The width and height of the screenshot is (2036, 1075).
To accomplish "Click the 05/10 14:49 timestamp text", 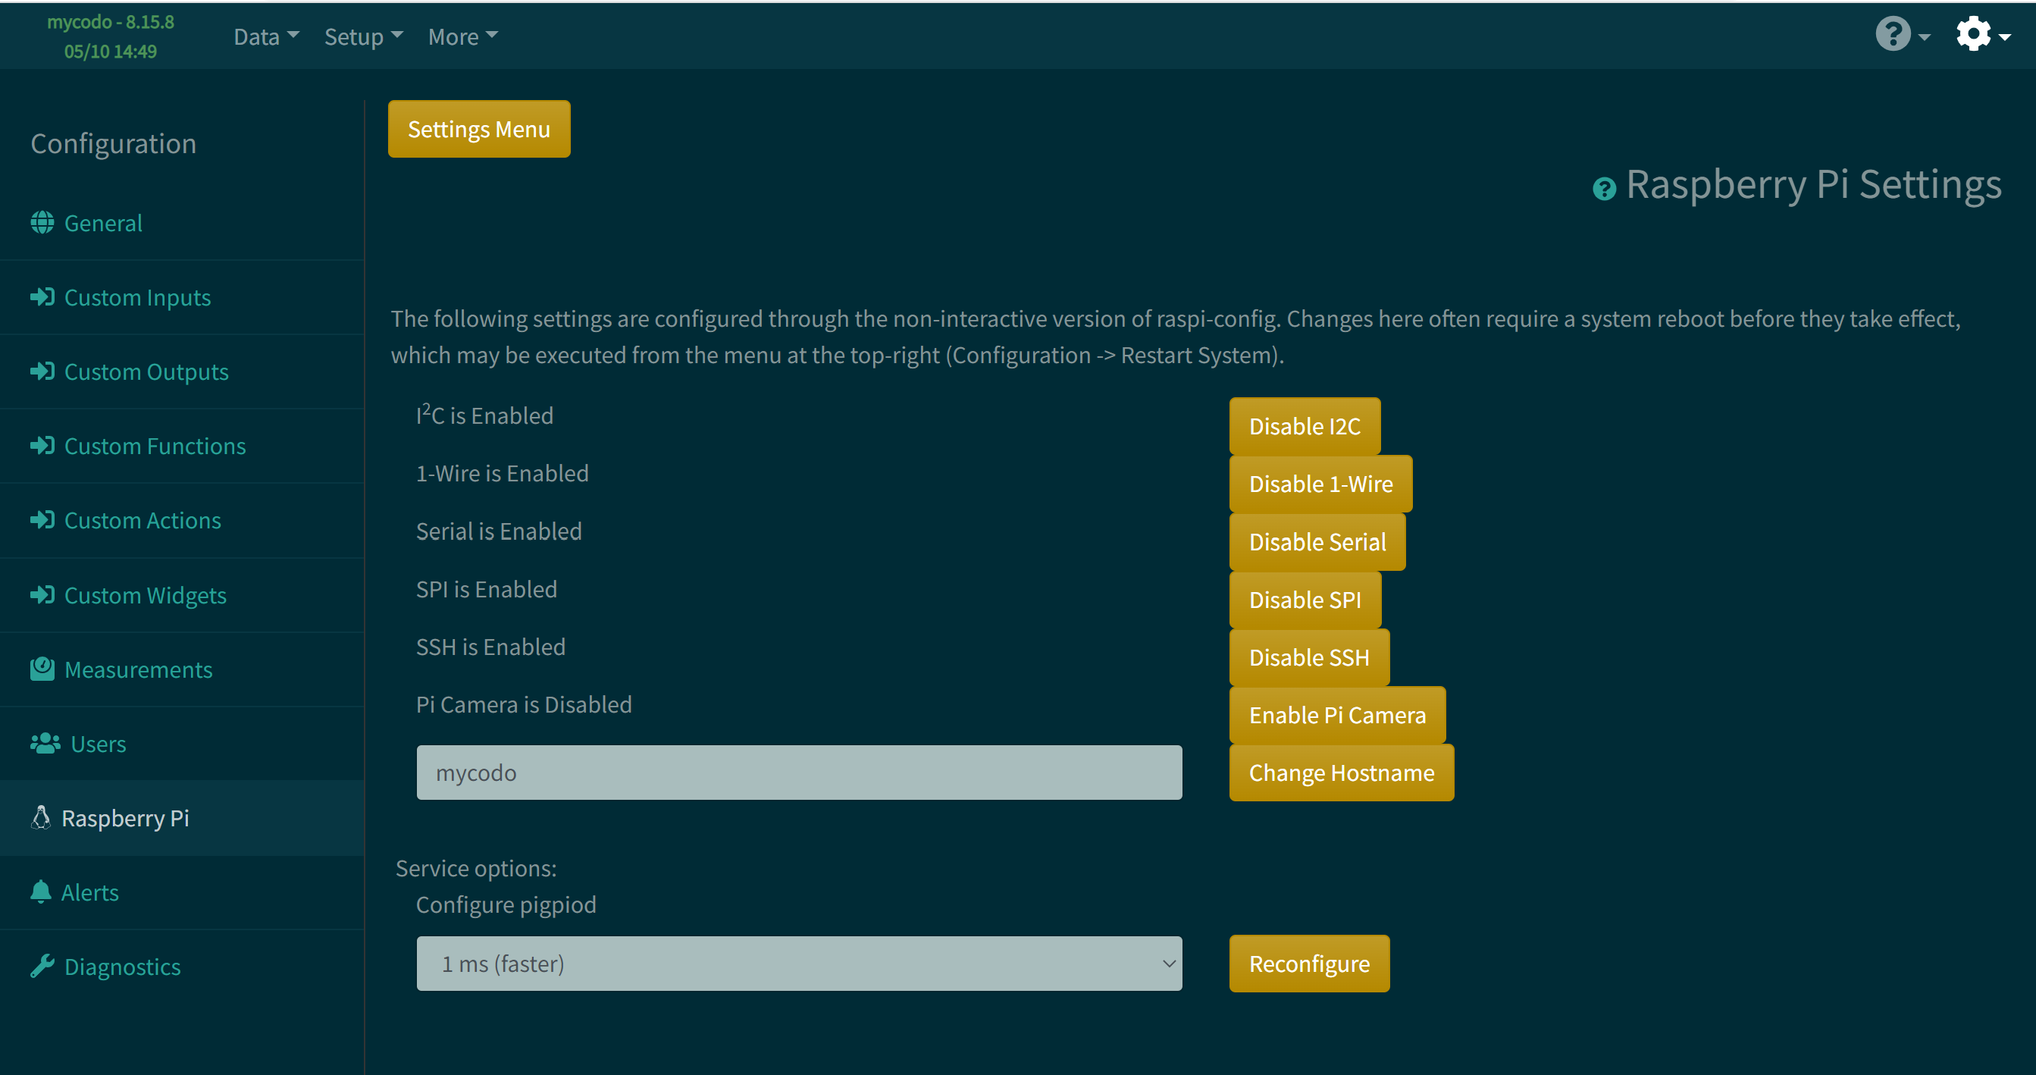I will (111, 52).
